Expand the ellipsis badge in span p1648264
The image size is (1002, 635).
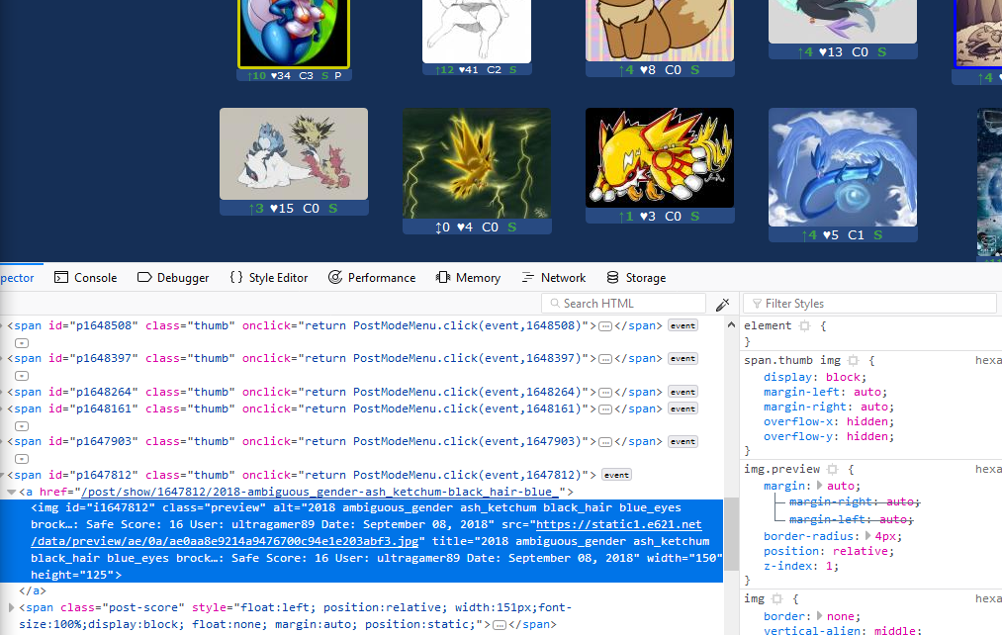coord(605,393)
